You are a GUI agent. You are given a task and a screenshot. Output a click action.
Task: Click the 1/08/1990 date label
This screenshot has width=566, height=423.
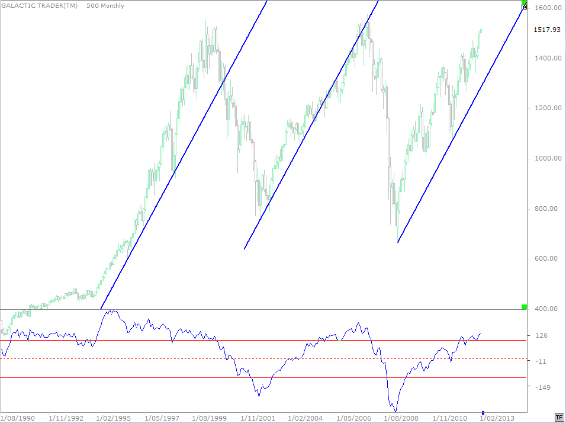pyautogui.click(x=17, y=418)
